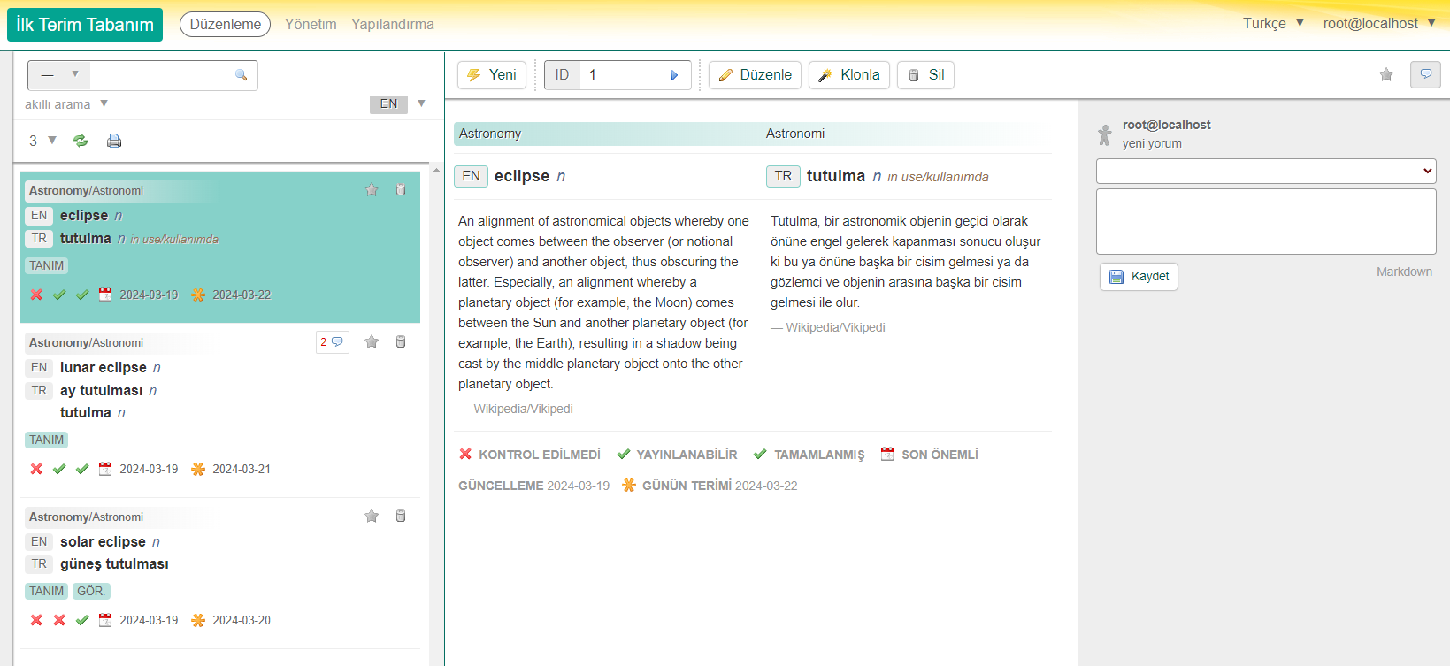
Task: Click the Klonla button
Action: pyautogui.click(x=848, y=75)
